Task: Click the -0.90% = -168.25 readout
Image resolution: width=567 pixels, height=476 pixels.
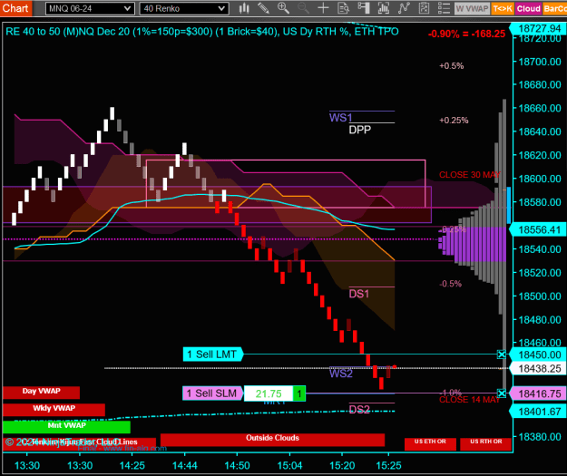Action: (x=466, y=34)
